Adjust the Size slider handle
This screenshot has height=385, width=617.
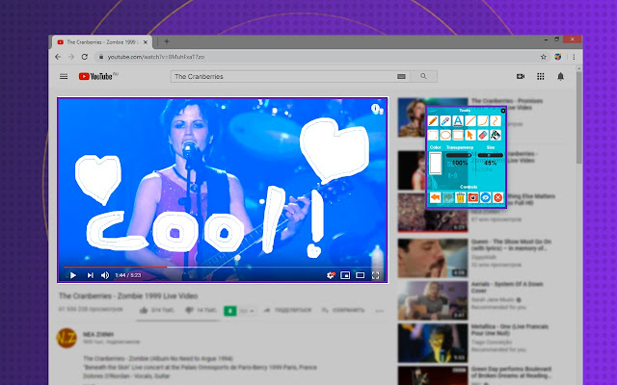click(489, 155)
